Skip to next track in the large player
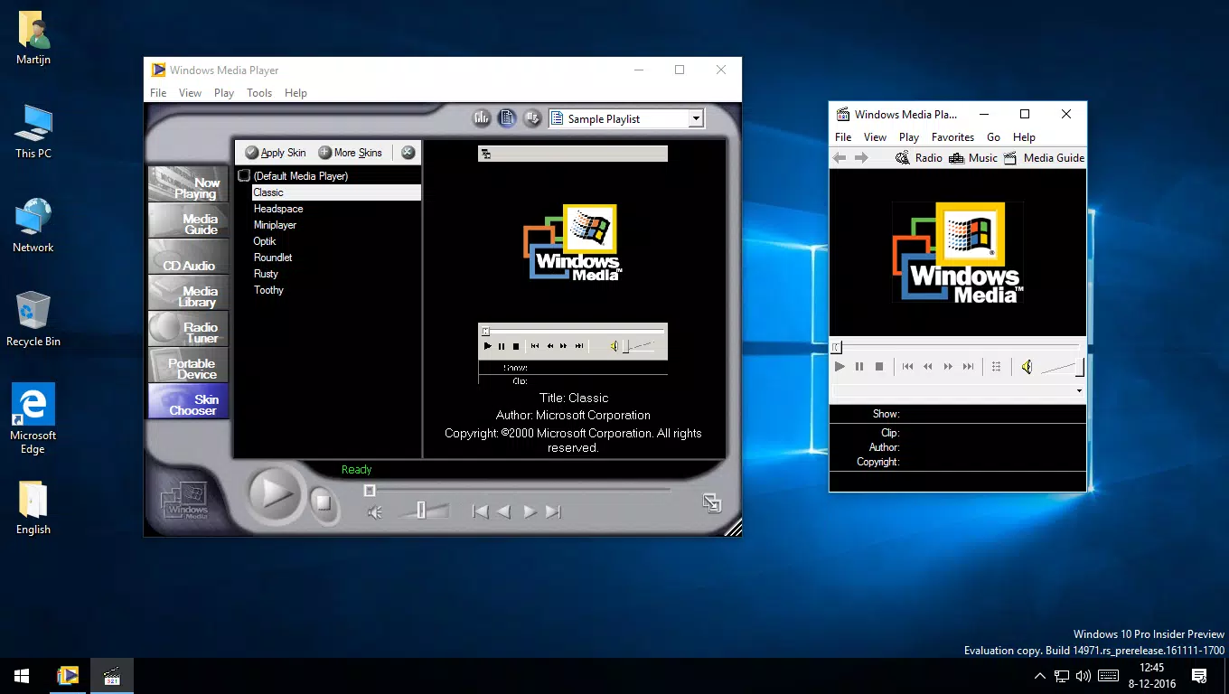 553,511
